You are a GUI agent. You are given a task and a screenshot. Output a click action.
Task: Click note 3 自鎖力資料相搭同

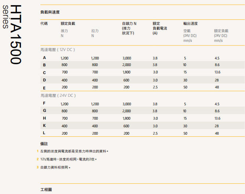55,167
